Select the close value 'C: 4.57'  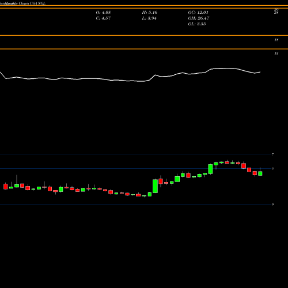click(x=103, y=18)
